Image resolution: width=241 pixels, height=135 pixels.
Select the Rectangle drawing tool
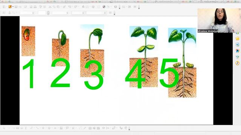click(18, 128)
